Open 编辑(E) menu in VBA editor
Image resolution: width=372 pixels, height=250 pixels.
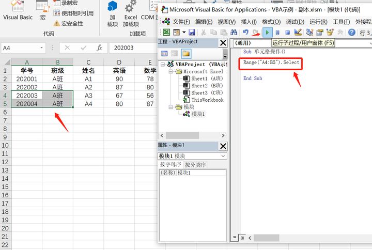[204, 22]
